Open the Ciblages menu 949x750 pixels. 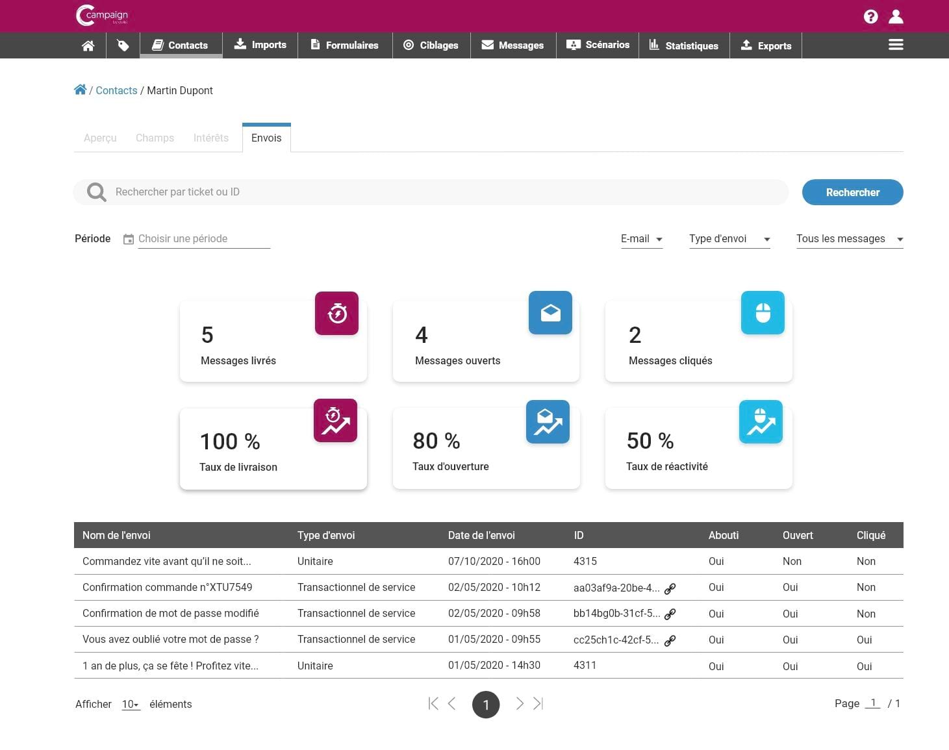coord(431,45)
